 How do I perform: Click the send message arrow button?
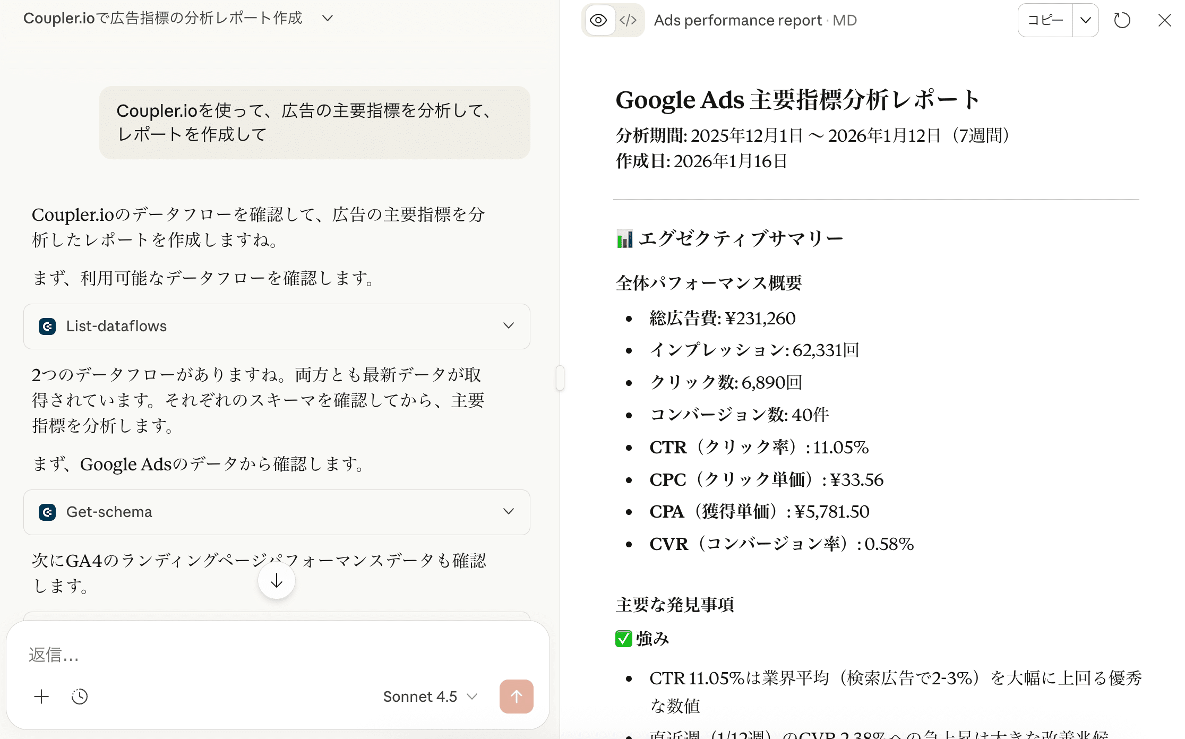[517, 697]
